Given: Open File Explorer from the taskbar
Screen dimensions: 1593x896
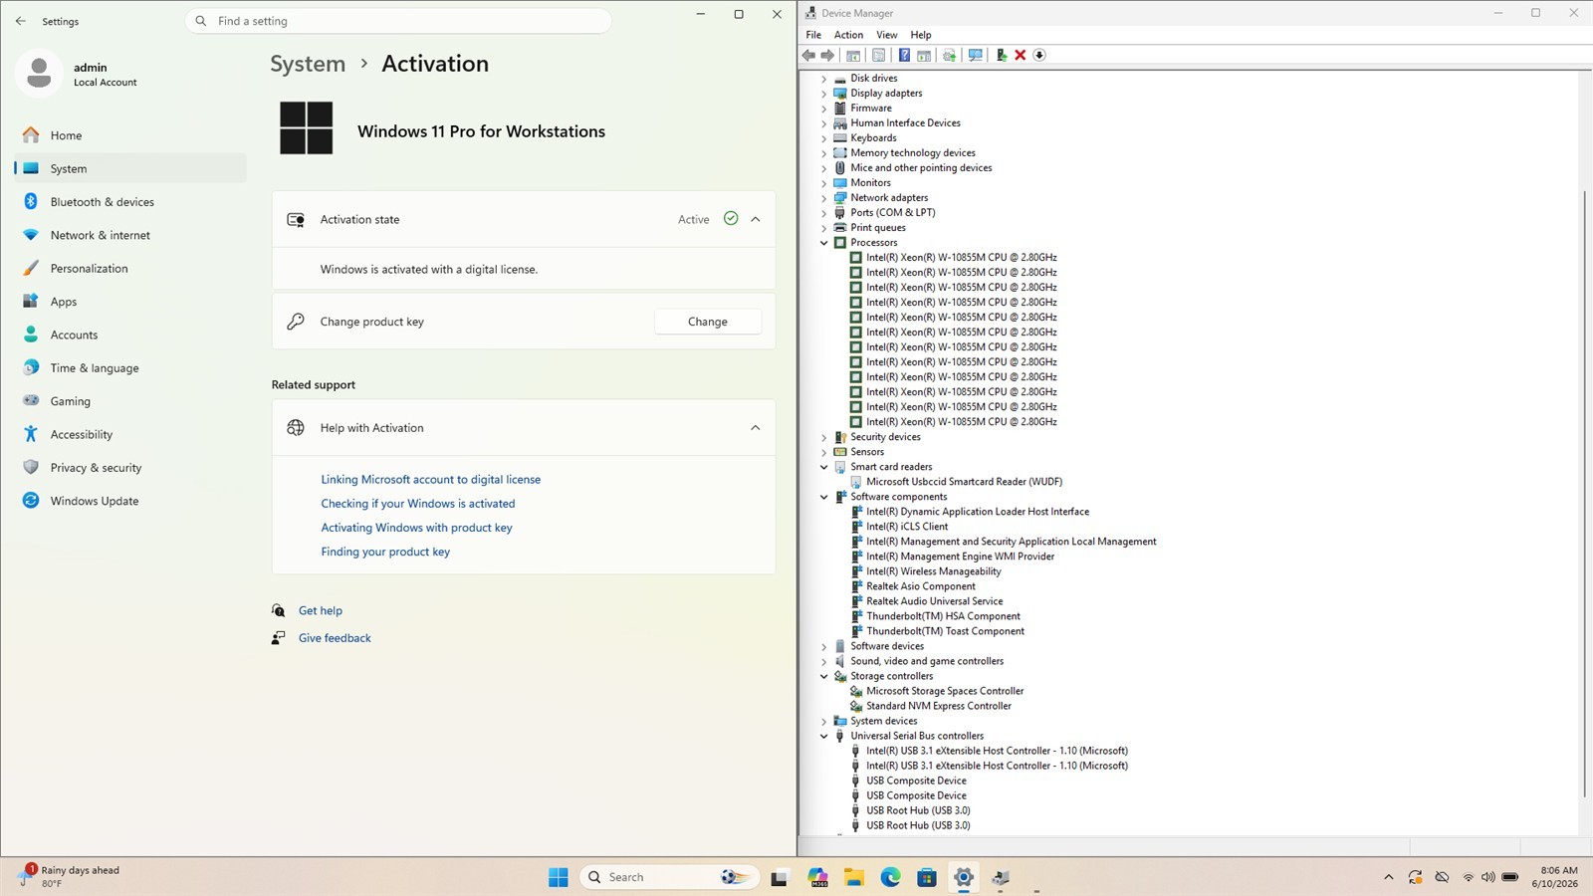Looking at the screenshot, I should 854,877.
